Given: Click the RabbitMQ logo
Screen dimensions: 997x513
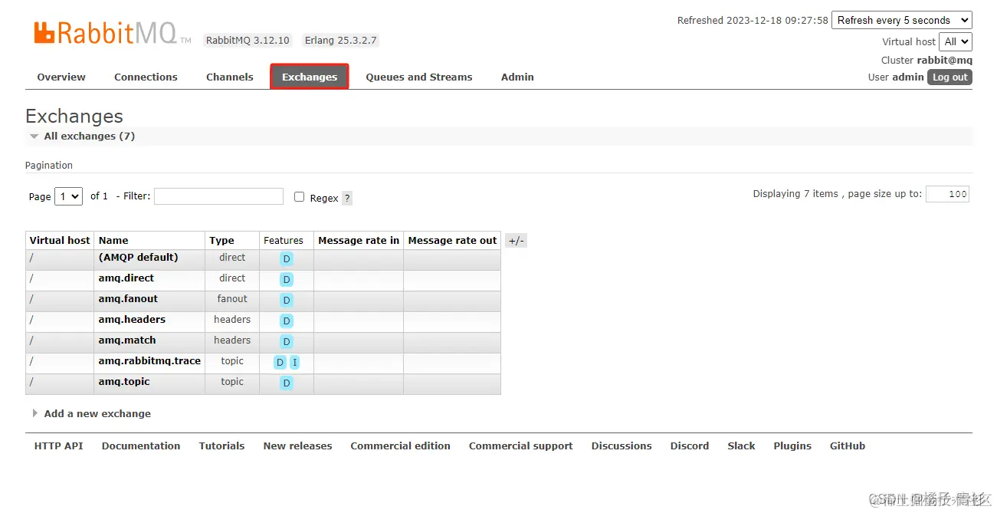Looking at the screenshot, I should tap(112, 33).
